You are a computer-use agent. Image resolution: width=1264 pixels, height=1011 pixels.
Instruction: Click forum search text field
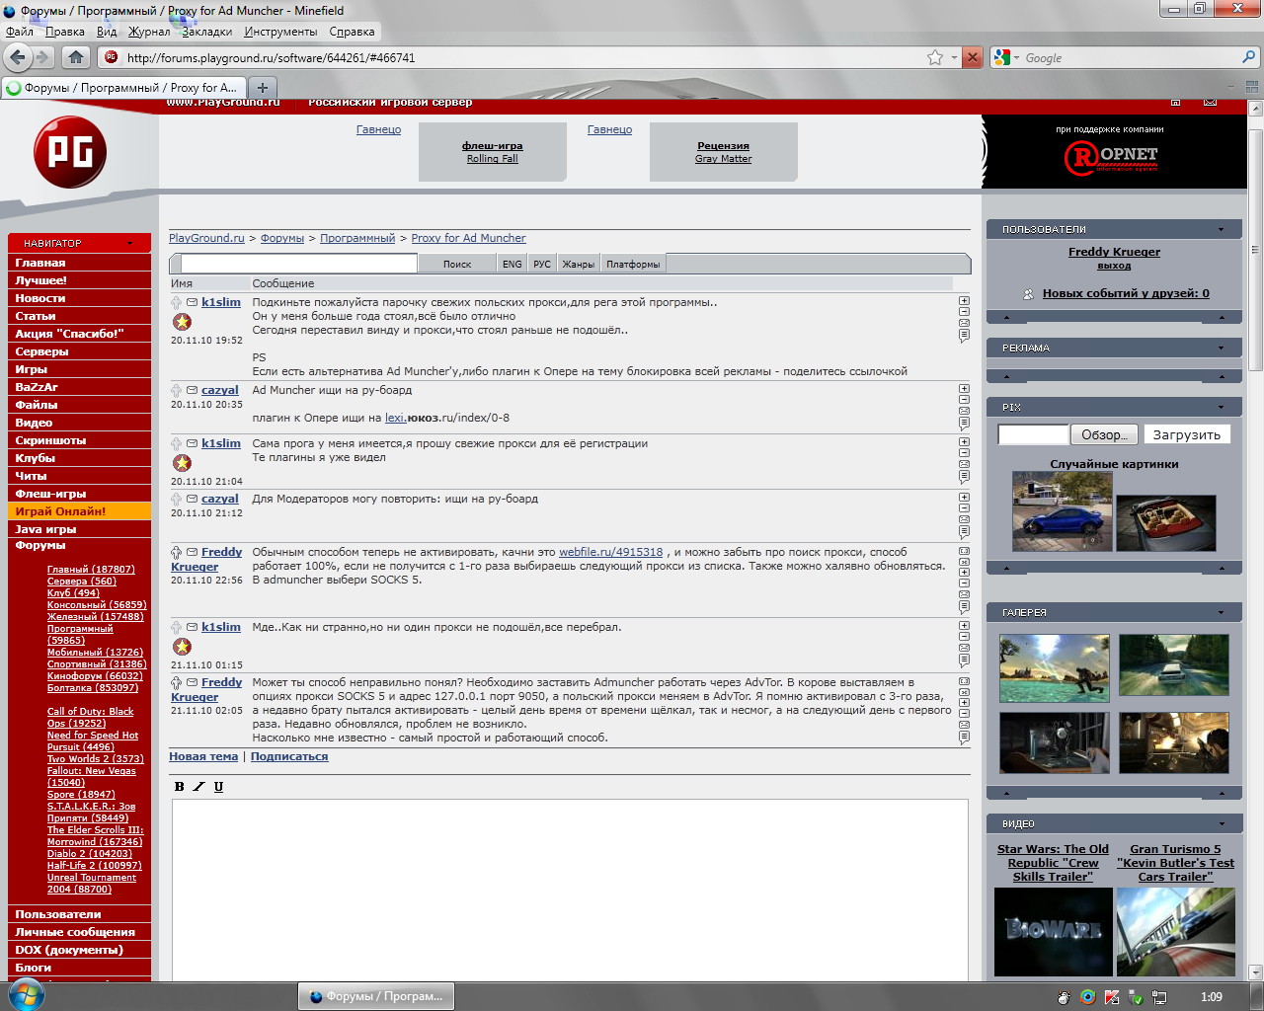299,264
